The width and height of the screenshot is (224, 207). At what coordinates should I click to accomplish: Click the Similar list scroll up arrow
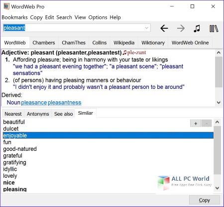pyautogui.click(x=217, y=122)
